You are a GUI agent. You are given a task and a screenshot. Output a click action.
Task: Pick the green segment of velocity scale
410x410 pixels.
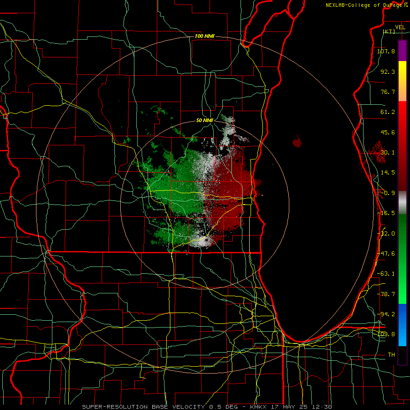click(x=402, y=259)
